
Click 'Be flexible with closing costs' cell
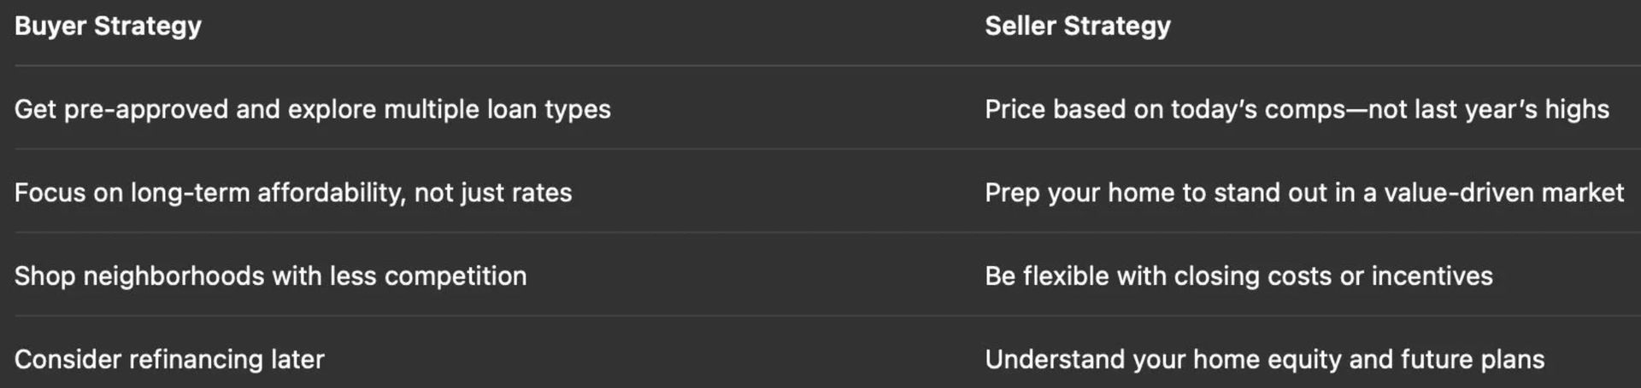click(1238, 276)
